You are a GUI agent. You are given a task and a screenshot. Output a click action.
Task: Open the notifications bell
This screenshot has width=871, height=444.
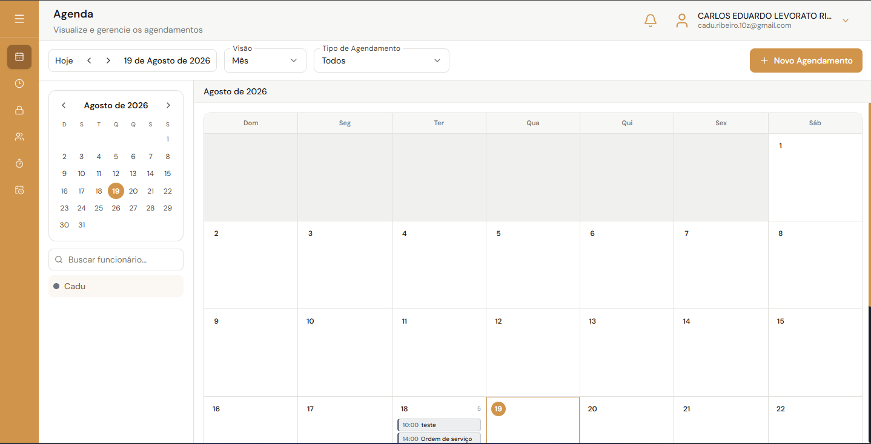pyautogui.click(x=651, y=21)
